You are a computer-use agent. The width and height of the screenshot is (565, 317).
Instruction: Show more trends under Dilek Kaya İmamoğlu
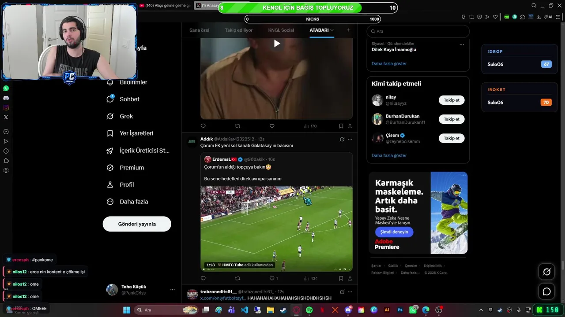click(389, 64)
